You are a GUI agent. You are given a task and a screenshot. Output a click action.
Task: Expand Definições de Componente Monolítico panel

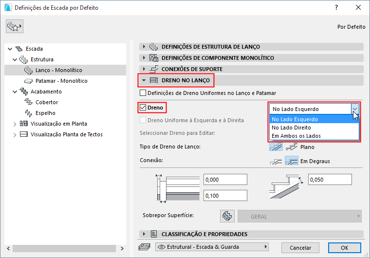(144, 57)
